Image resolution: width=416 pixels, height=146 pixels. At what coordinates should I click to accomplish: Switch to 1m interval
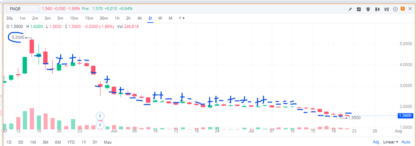(x=23, y=18)
